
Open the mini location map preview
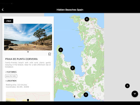[28, 97]
